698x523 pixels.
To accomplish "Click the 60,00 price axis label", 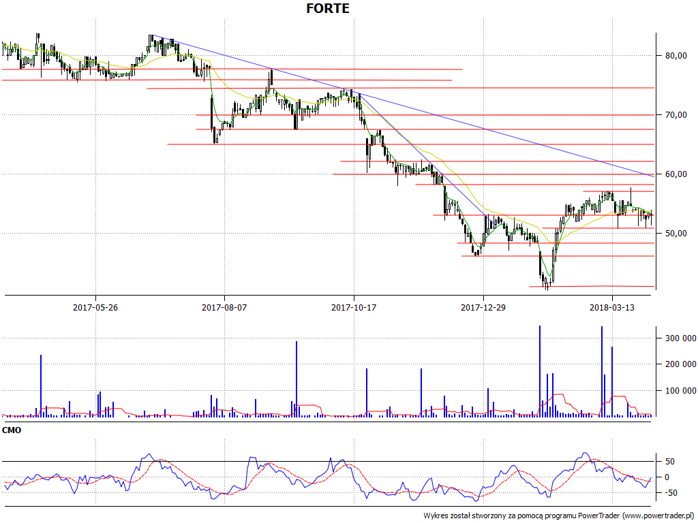I will [x=676, y=174].
